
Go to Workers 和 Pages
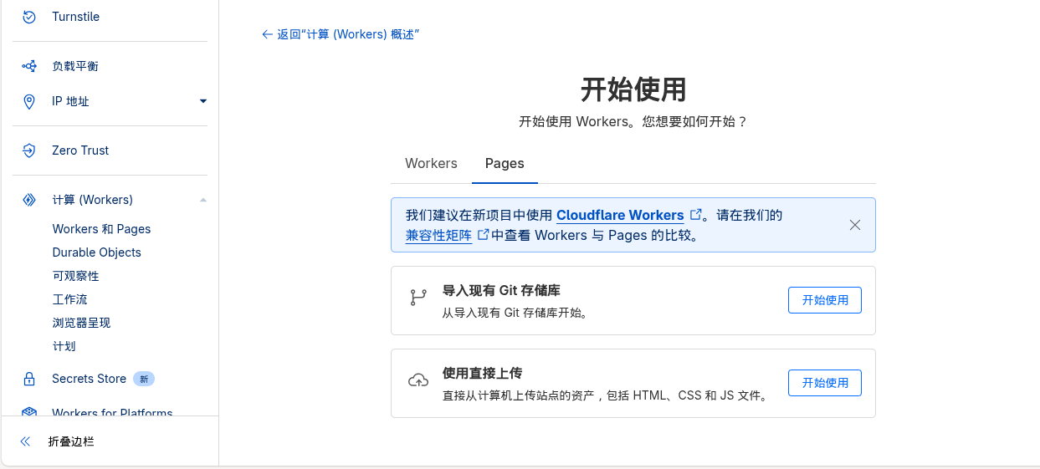(x=101, y=229)
